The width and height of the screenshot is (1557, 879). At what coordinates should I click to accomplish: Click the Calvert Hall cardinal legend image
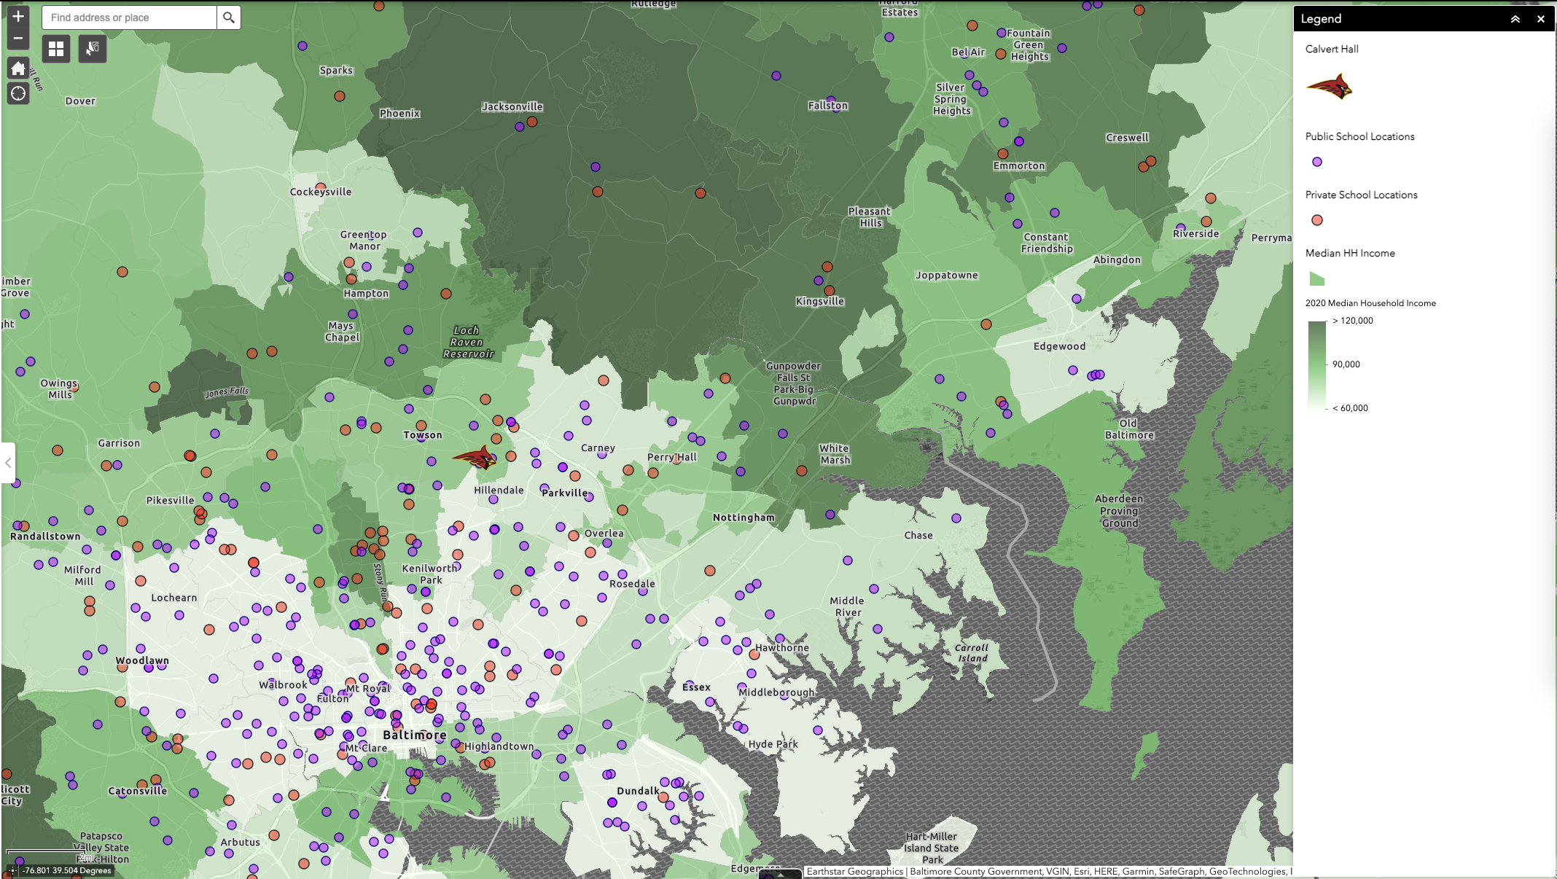coord(1329,87)
